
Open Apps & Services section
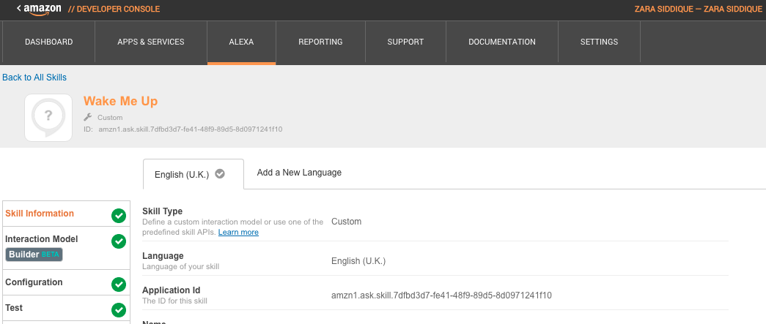(151, 42)
